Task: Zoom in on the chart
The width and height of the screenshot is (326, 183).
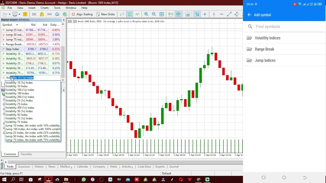Action: click(x=146, y=14)
